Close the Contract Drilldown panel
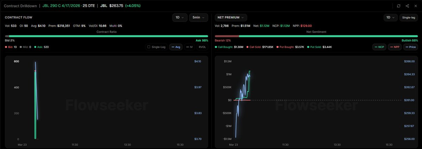Viewport: 422px width, 149px height. [416, 6]
